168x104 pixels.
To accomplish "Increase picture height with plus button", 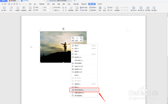I will pos(50,8).
